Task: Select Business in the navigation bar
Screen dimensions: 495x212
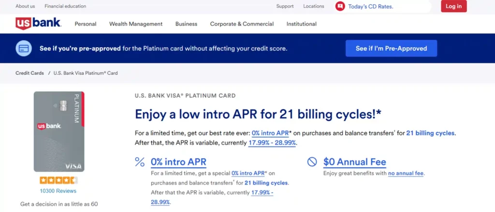Action: pyautogui.click(x=186, y=24)
